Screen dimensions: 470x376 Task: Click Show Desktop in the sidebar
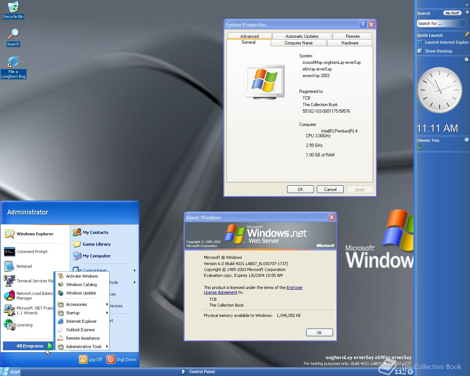click(x=435, y=51)
